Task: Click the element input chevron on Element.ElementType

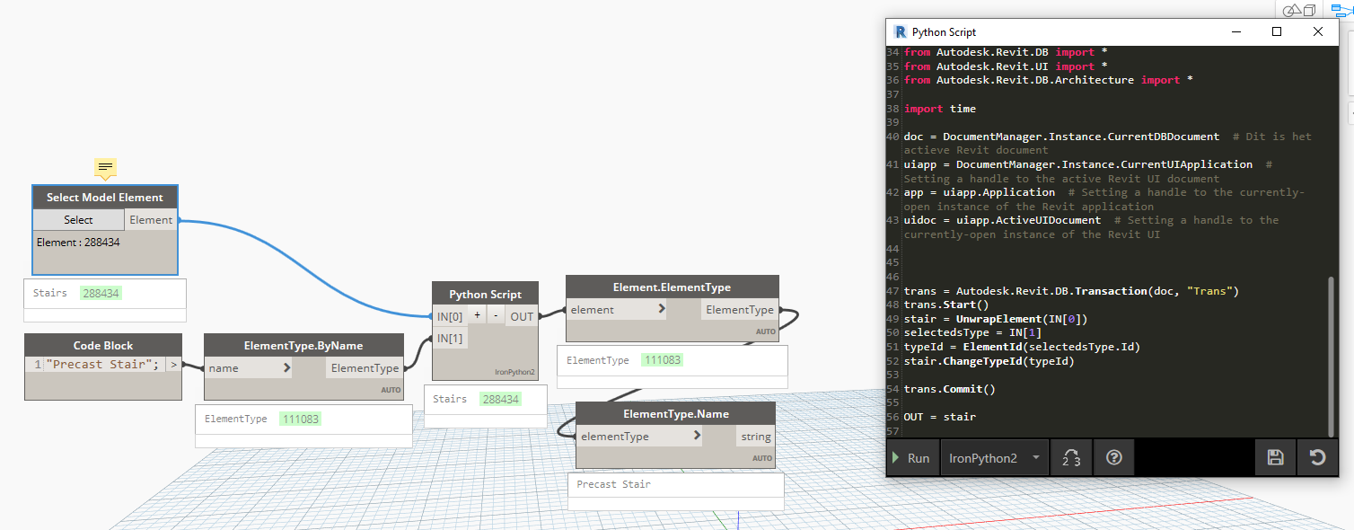Action: [x=662, y=308]
